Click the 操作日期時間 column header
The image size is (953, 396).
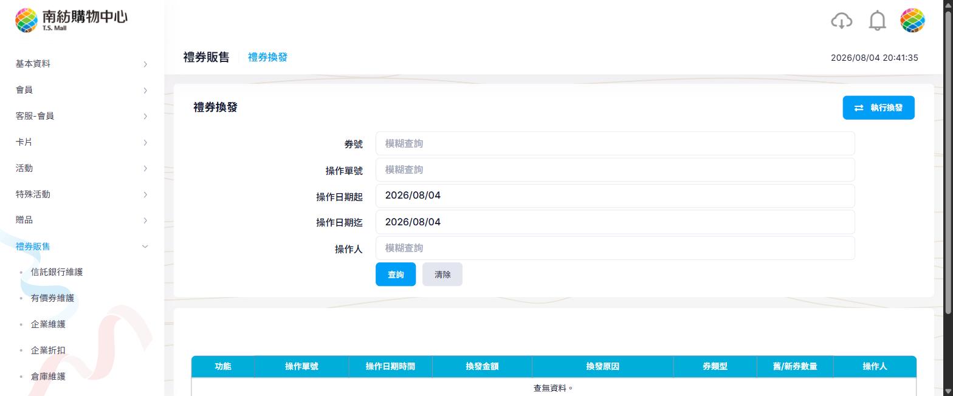point(390,366)
